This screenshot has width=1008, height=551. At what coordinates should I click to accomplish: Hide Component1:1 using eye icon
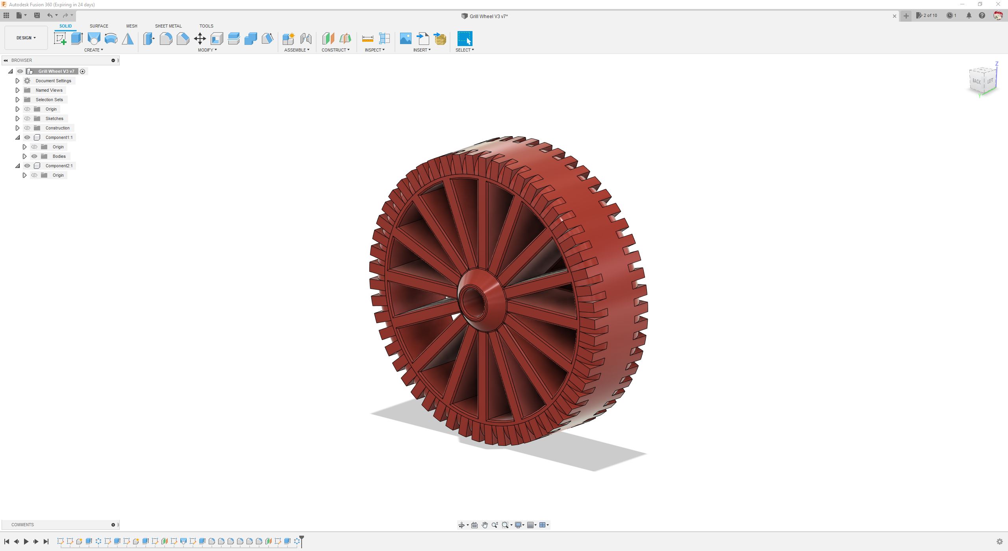click(x=27, y=137)
